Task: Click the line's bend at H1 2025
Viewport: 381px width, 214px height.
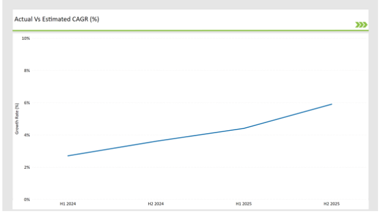Action: (x=244, y=128)
